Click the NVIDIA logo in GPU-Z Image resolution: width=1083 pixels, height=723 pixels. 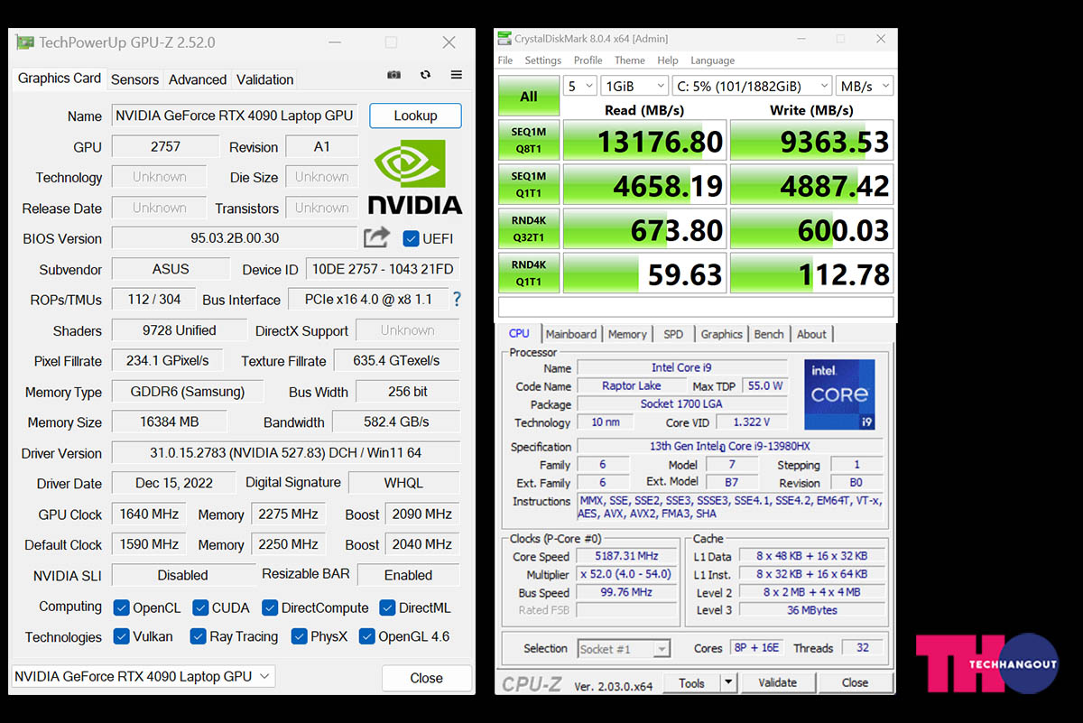[x=416, y=177]
